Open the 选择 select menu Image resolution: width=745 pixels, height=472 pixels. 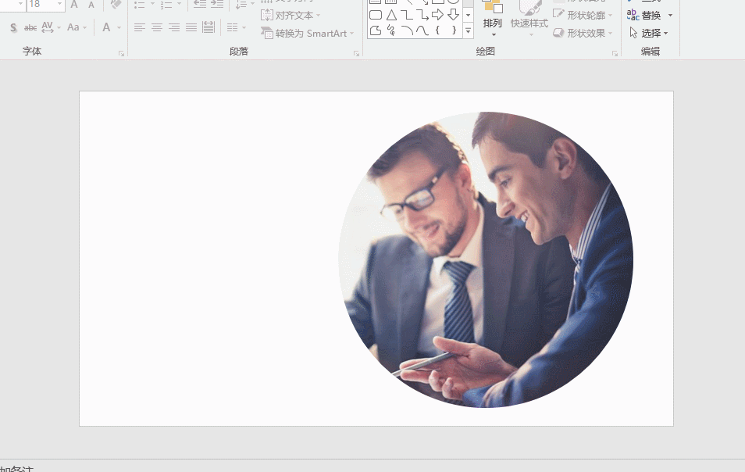pyautogui.click(x=650, y=33)
